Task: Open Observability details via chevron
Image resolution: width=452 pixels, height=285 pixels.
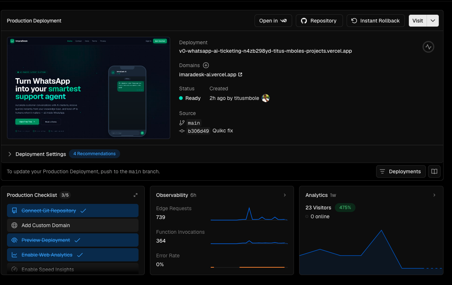Action: [x=285, y=195]
